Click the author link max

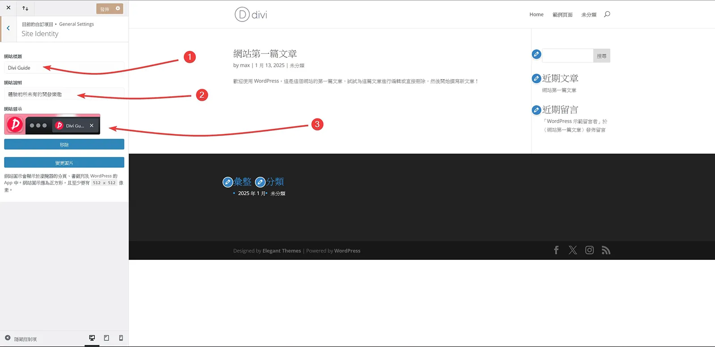tap(245, 65)
